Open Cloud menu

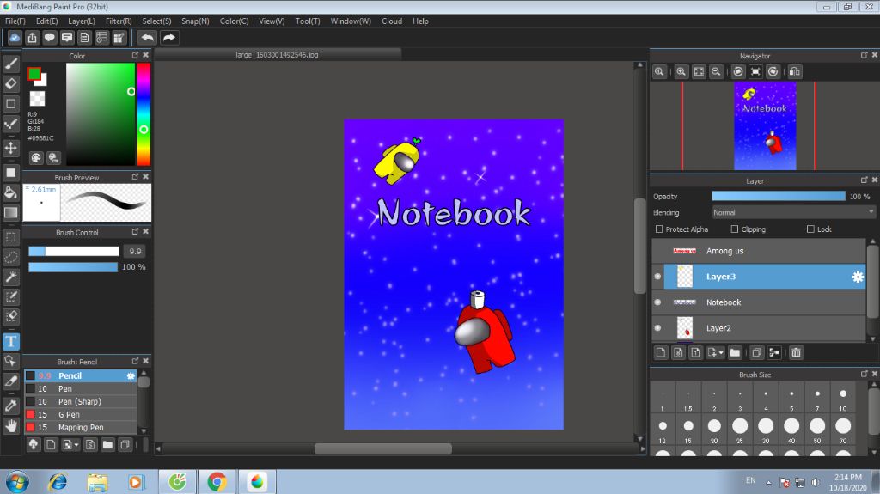point(392,21)
